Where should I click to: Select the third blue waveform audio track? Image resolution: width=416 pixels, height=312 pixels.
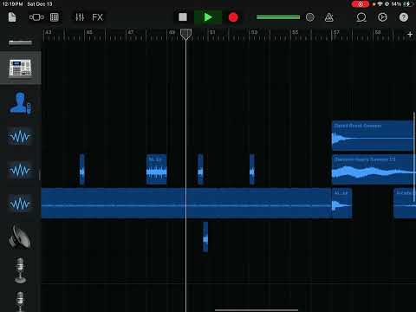click(20, 204)
